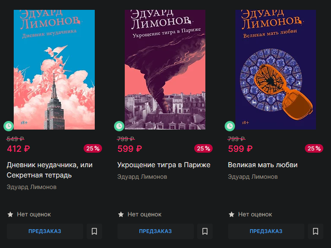This screenshot has width=331, height=248.
Task: Click green clock badge on Великая мать любви
Action: 230,126
